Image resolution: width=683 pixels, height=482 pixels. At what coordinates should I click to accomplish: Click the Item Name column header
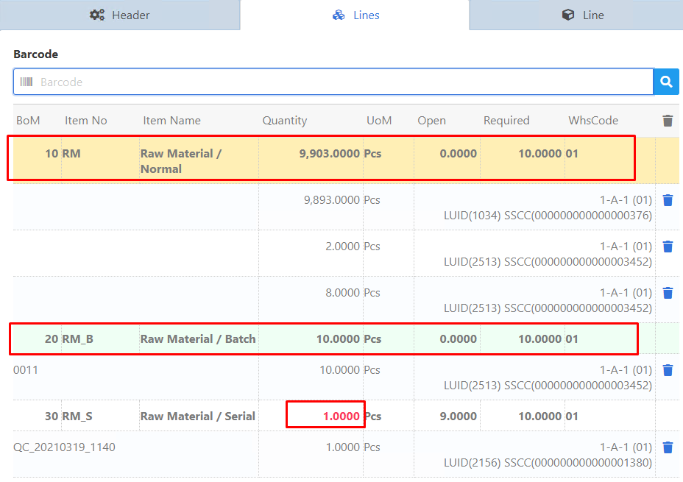coord(172,121)
